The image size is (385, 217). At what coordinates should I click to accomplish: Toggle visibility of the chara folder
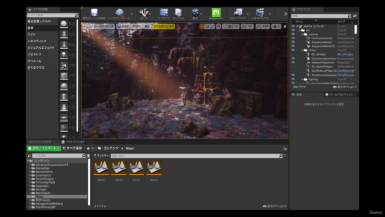pos(293,50)
